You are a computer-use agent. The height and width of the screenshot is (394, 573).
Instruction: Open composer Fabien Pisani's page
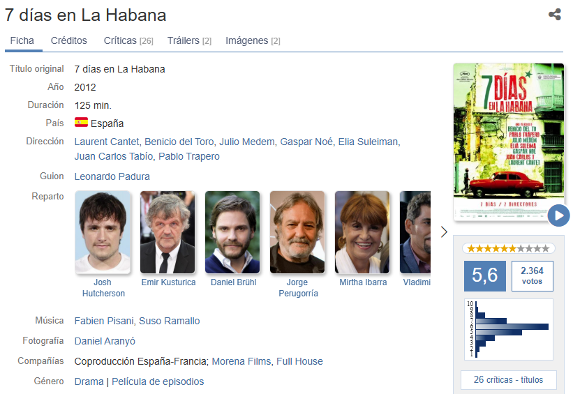(x=104, y=321)
